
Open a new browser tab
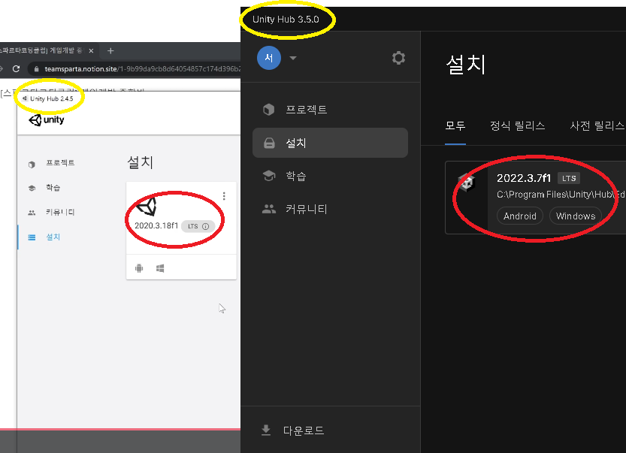[x=110, y=50]
